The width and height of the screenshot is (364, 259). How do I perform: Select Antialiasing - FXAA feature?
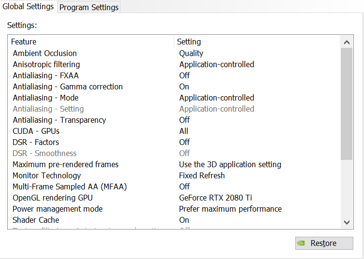pyautogui.click(x=45, y=75)
